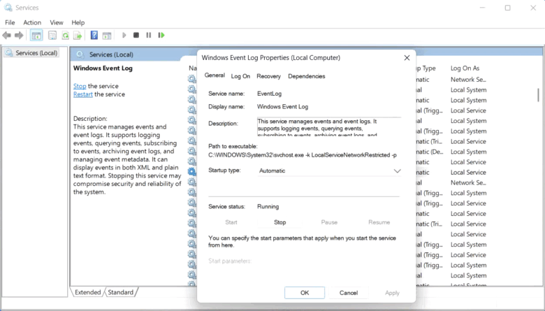
Task: Click the Show/Hide Console Tree toolbar icon
Action: [x=36, y=35]
